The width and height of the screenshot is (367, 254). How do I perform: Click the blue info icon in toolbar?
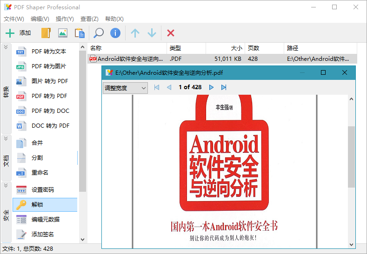coord(115,33)
